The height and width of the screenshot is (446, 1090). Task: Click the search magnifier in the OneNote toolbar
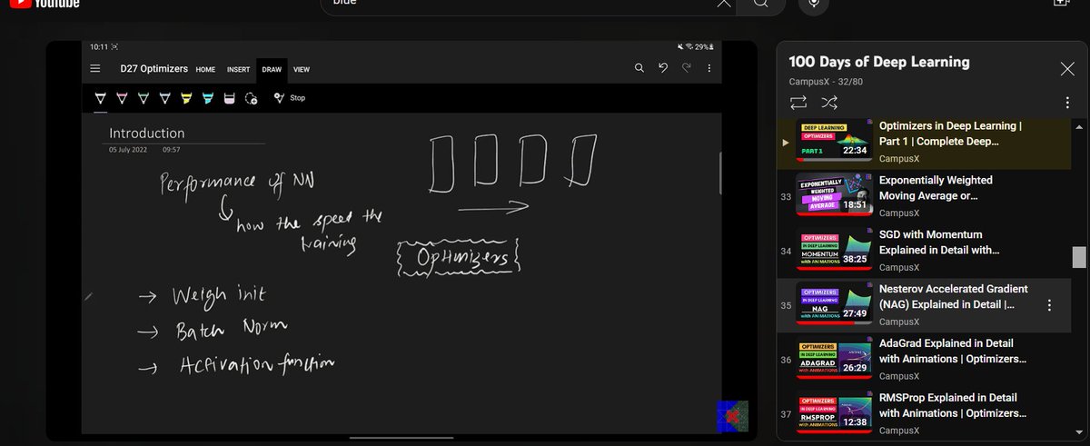tap(639, 68)
